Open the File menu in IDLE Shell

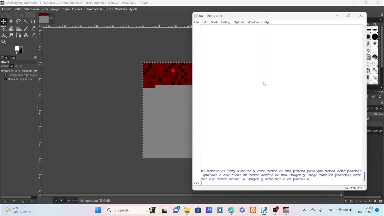pos(196,22)
